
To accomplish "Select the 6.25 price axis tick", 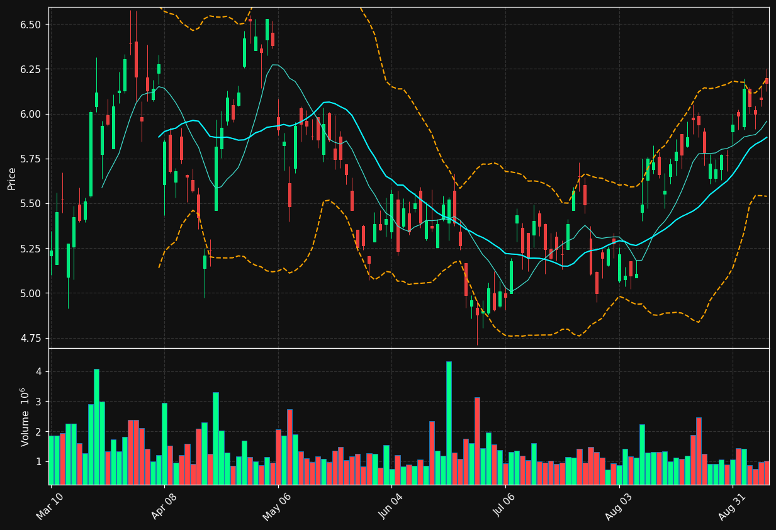I will click(30, 69).
